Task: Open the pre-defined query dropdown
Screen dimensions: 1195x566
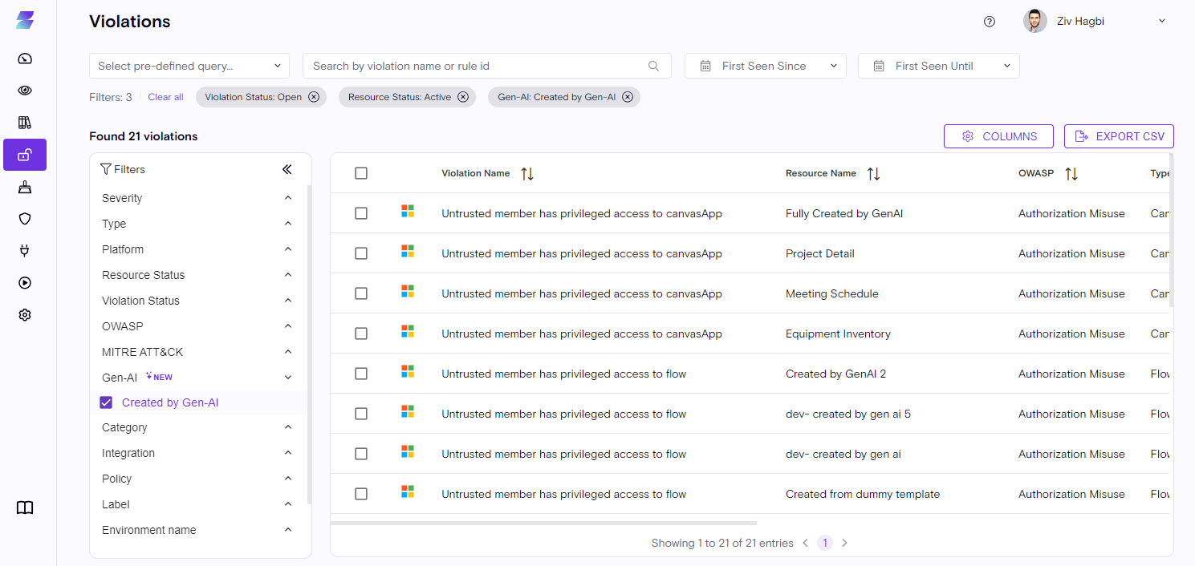Action: 189,66
